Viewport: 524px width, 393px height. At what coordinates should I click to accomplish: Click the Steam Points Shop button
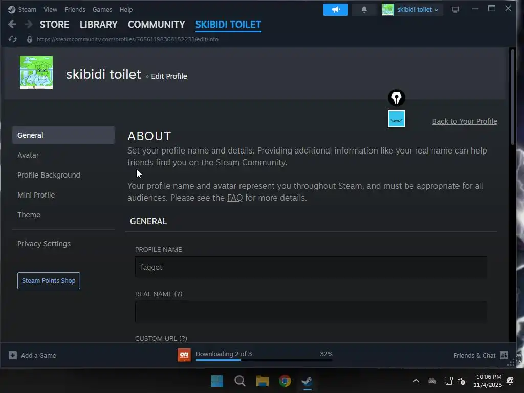49,281
